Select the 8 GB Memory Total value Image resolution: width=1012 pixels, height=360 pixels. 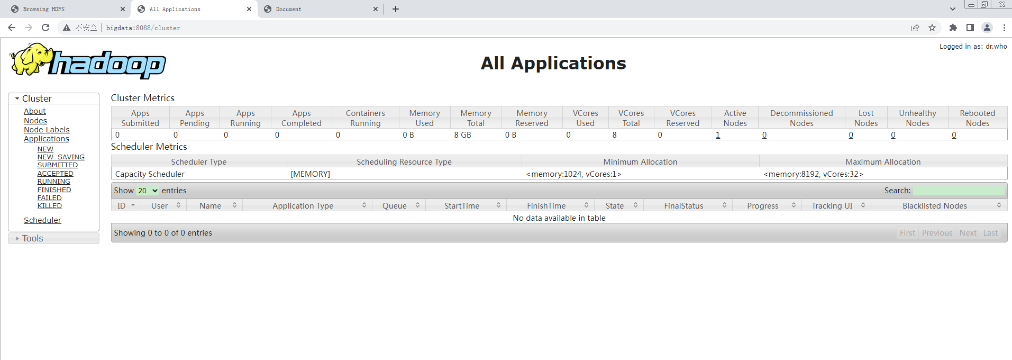[x=462, y=135]
